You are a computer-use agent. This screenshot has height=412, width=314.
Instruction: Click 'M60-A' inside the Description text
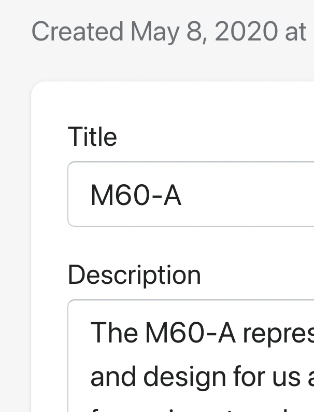(191, 332)
